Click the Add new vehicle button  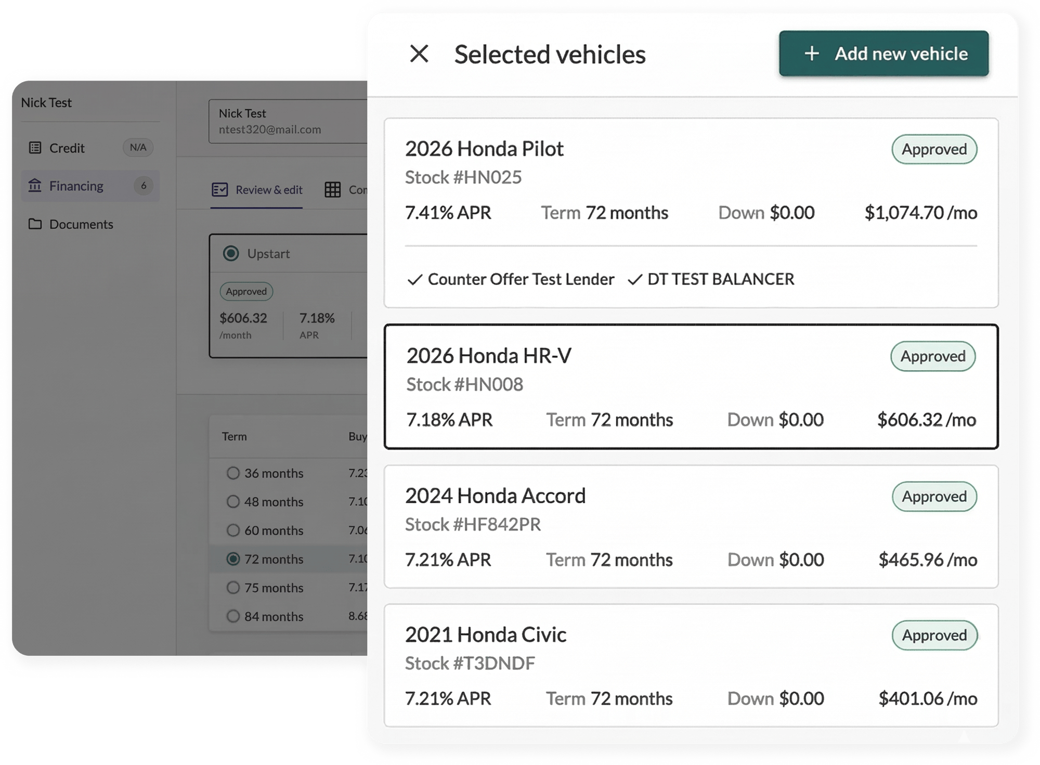883,54
